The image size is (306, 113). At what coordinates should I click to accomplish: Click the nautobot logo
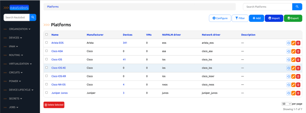click(16, 8)
